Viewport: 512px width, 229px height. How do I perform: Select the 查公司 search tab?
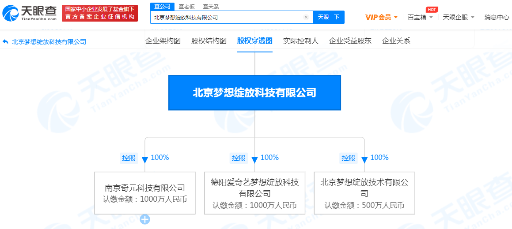pyautogui.click(x=162, y=6)
